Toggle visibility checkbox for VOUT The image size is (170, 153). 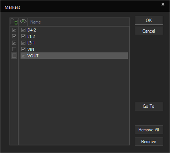(x=23, y=56)
